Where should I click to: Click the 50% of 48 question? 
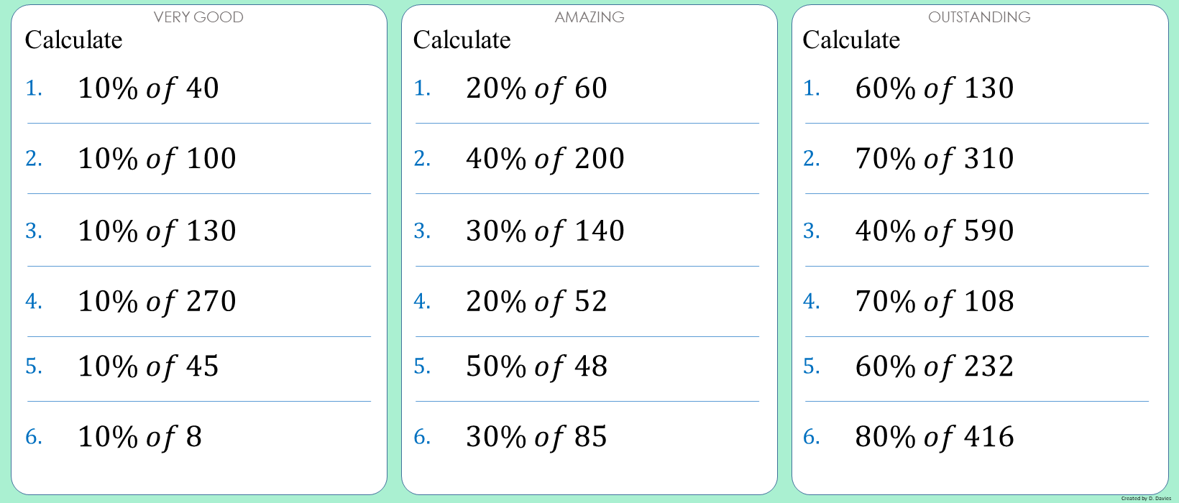(x=536, y=366)
